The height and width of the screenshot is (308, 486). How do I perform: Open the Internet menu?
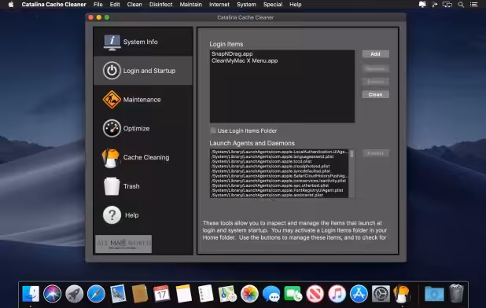(x=219, y=5)
